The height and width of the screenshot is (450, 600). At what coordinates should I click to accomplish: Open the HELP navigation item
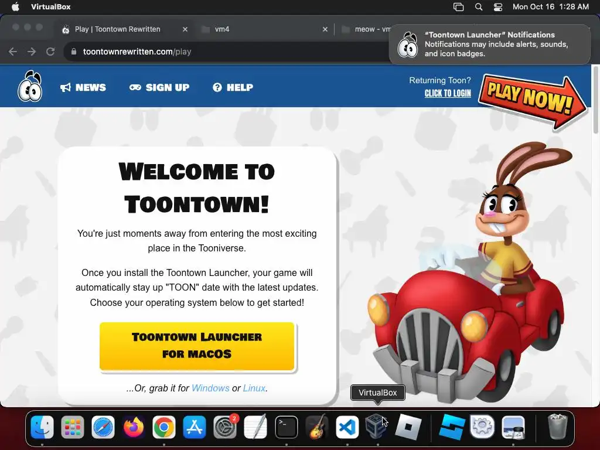[233, 87]
